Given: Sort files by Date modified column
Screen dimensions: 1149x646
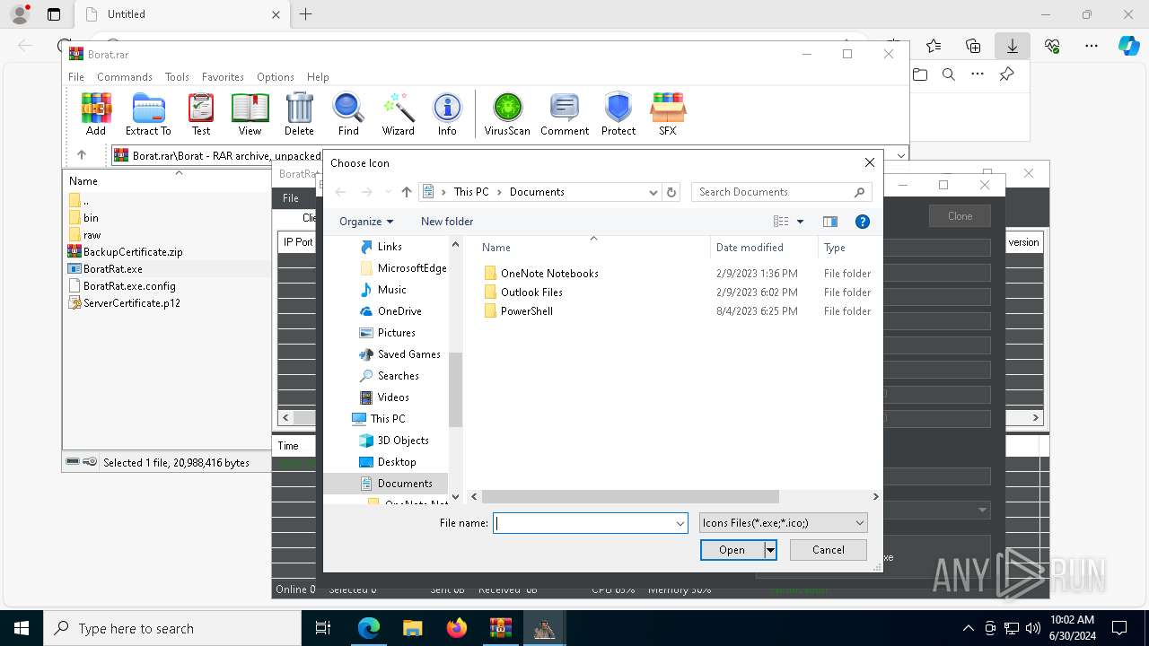Looking at the screenshot, I should (750, 248).
